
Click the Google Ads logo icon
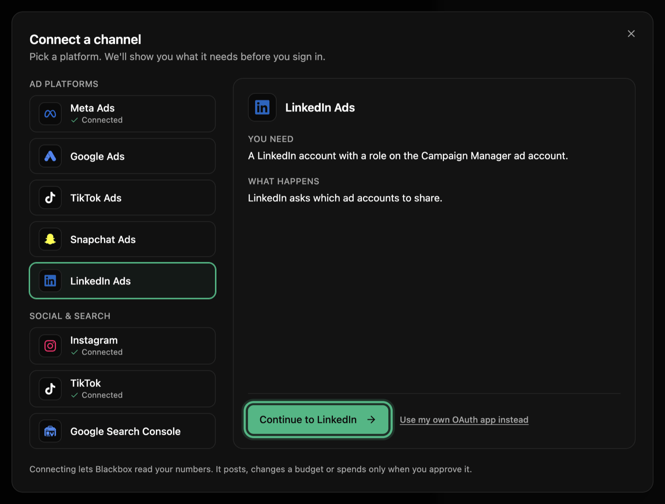50,156
